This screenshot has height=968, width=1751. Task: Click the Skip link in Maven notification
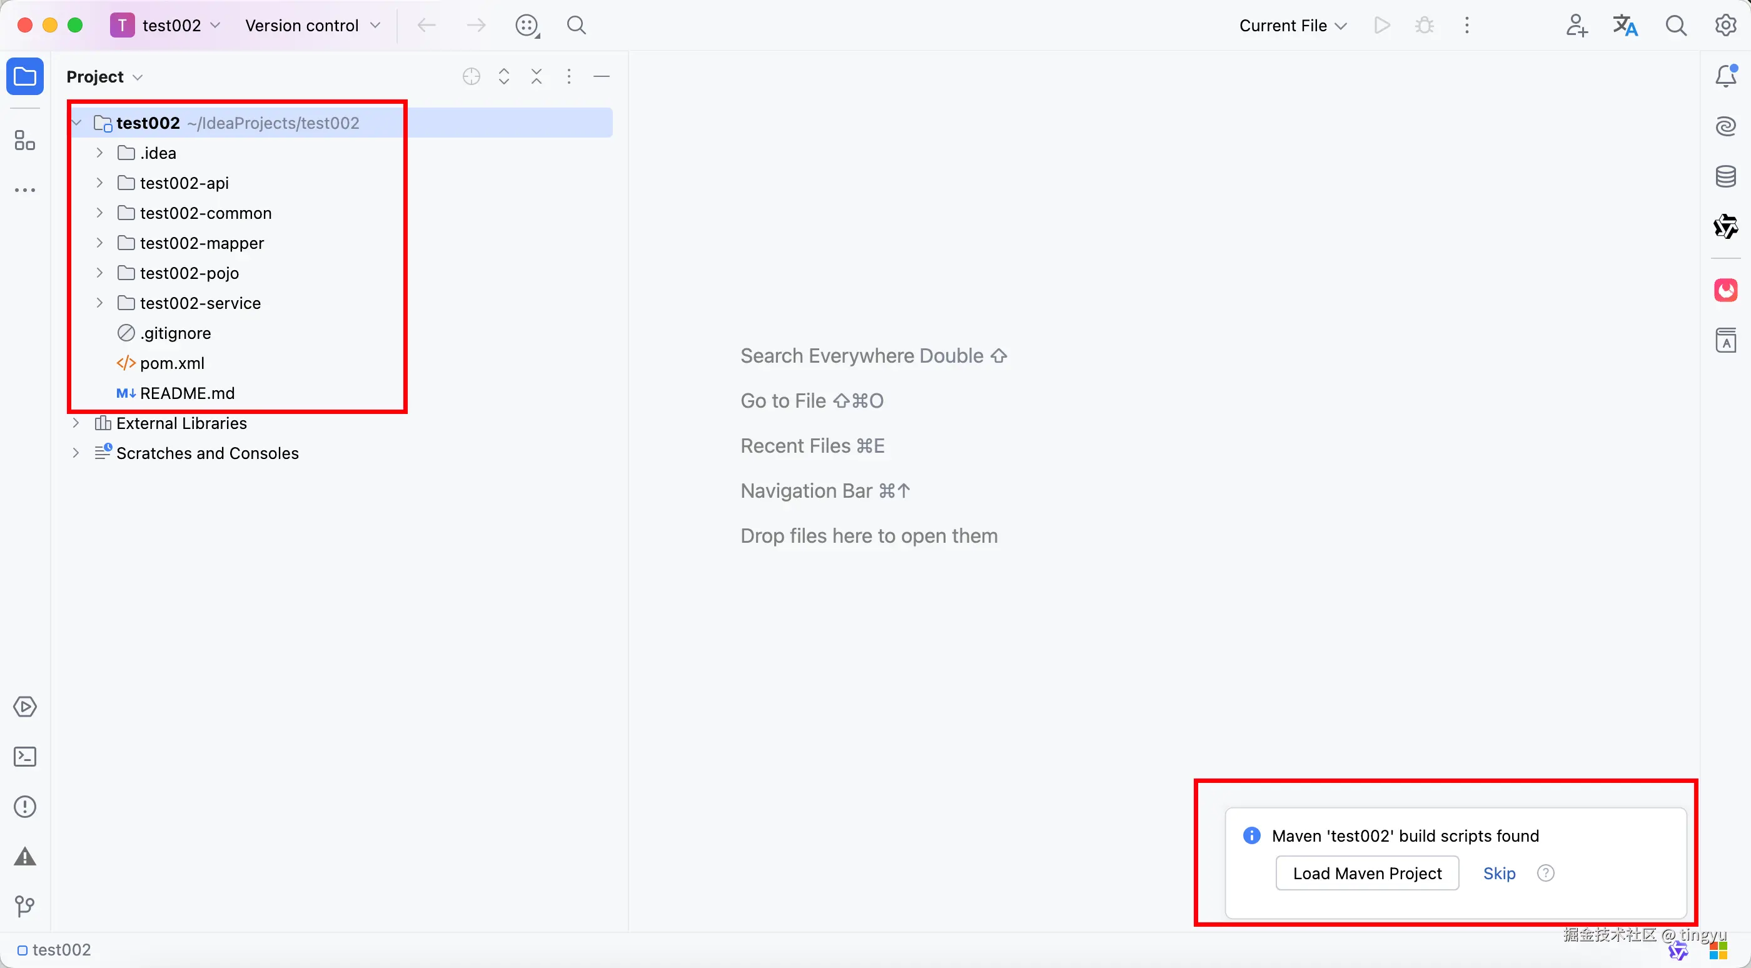point(1499,874)
